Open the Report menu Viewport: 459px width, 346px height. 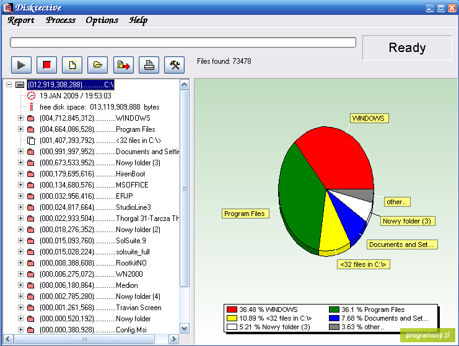pyautogui.click(x=21, y=20)
